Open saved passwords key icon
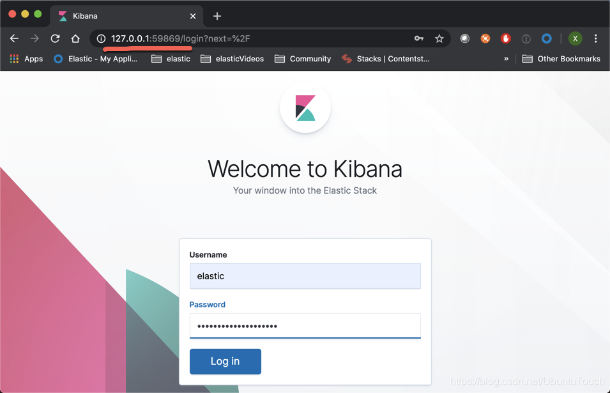Image resolution: width=610 pixels, height=393 pixels. [x=419, y=38]
